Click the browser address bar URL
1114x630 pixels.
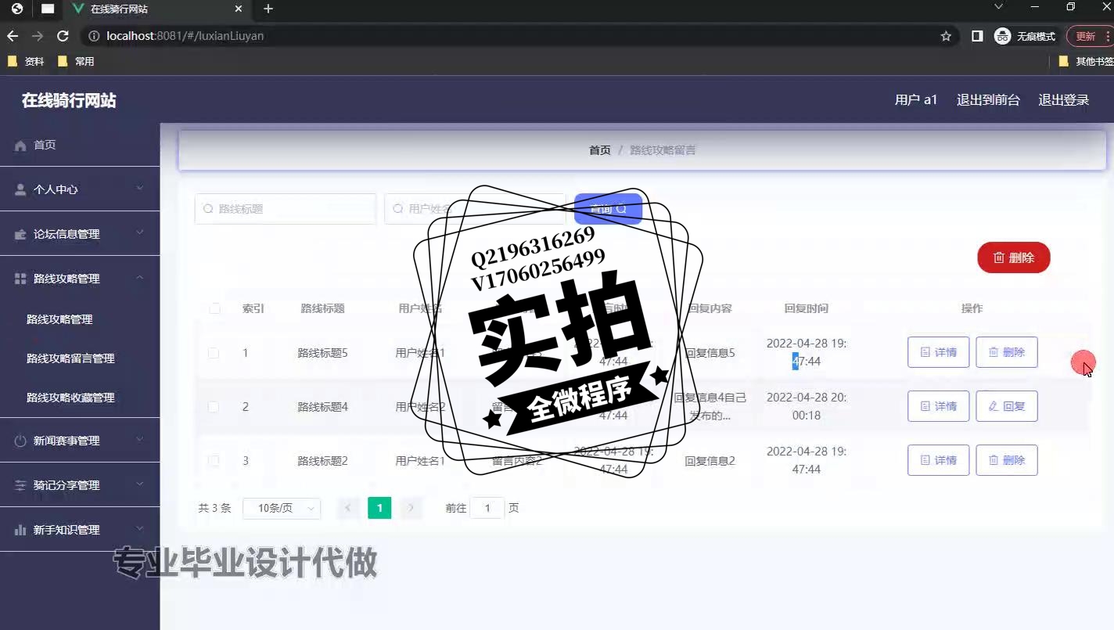click(185, 36)
